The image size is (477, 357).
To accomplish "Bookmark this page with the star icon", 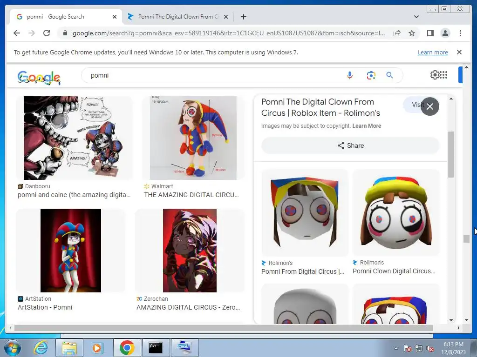I will (x=412, y=33).
